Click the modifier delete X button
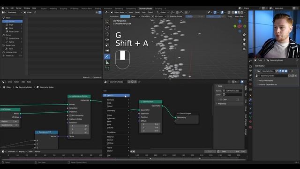 292,71
